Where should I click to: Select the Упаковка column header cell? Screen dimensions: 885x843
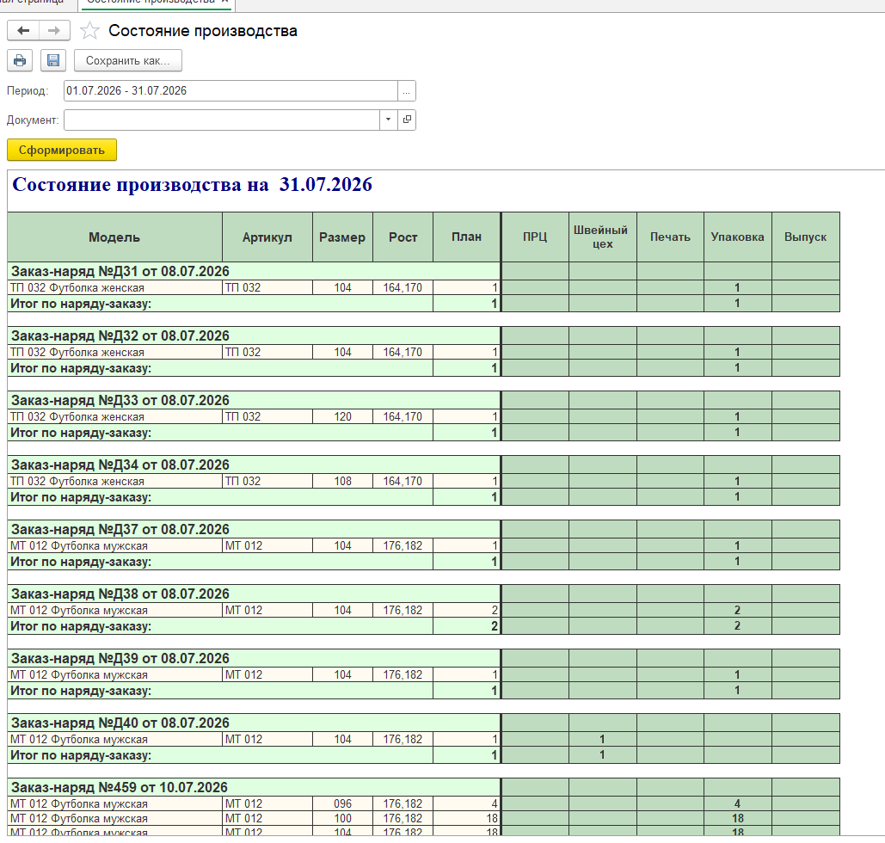(737, 237)
